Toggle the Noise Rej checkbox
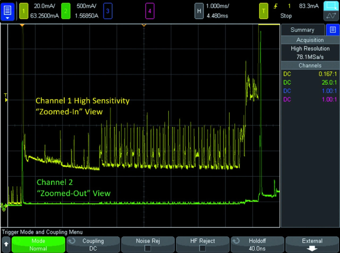Screen dimensions: 340x253 click(x=148, y=248)
